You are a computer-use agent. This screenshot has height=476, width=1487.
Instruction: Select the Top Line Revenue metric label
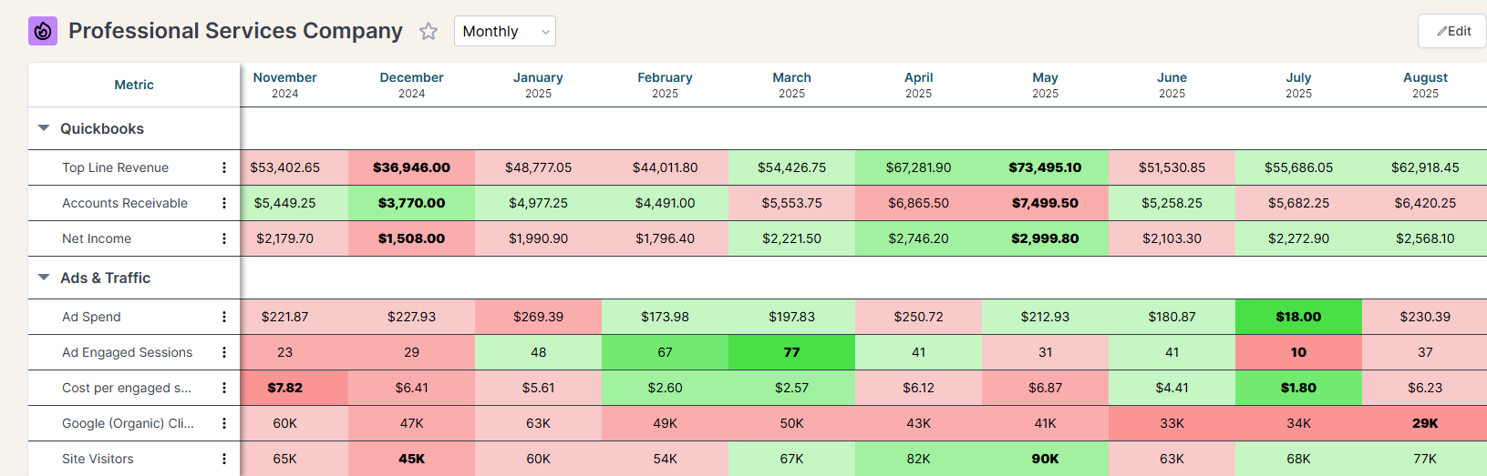click(115, 167)
